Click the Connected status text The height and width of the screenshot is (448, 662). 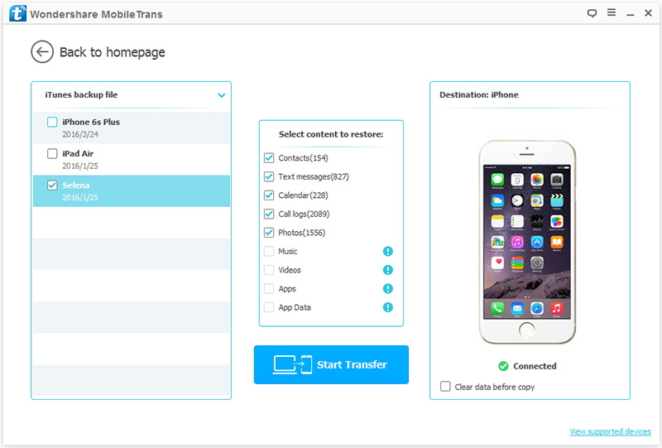(x=535, y=366)
